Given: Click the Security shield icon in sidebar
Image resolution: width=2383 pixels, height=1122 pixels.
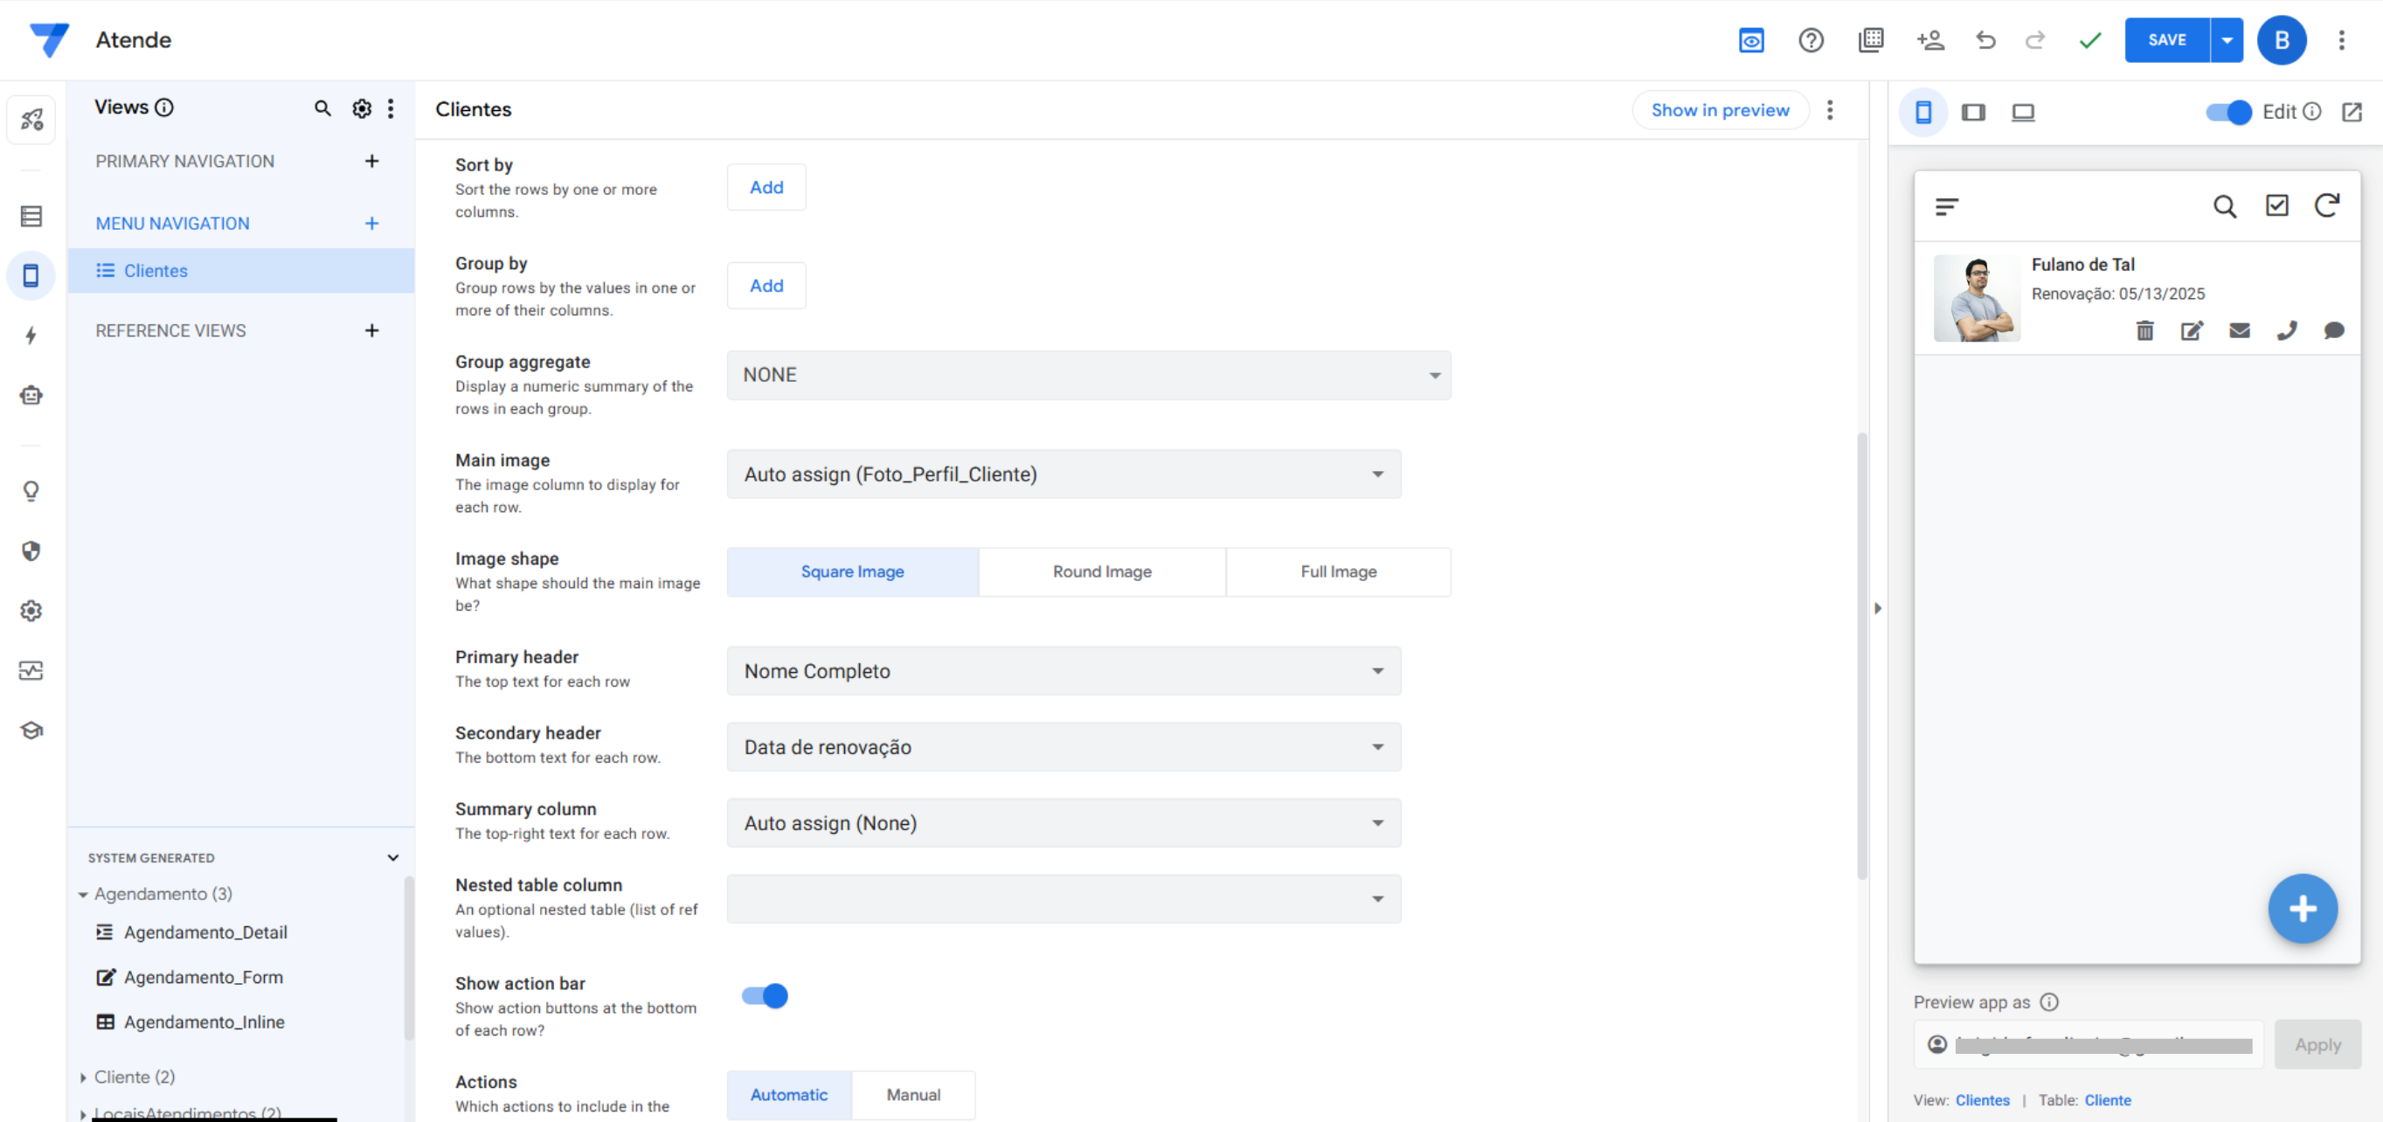Looking at the screenshot, I should [31, 551].
